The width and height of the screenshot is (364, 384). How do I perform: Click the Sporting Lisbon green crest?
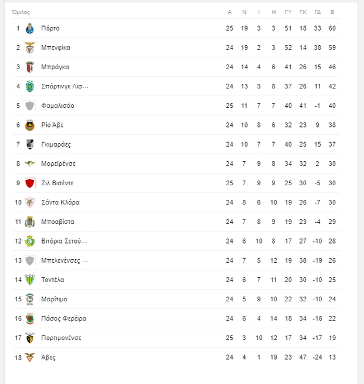30,86
